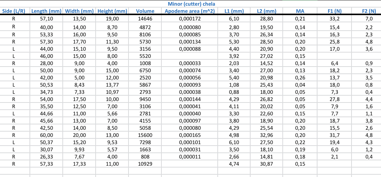Image resolution: width=381 pixels, height=177 pixels.
Task: Click the 'Side (L/R)' column header
Action: [x=14, y=11]
